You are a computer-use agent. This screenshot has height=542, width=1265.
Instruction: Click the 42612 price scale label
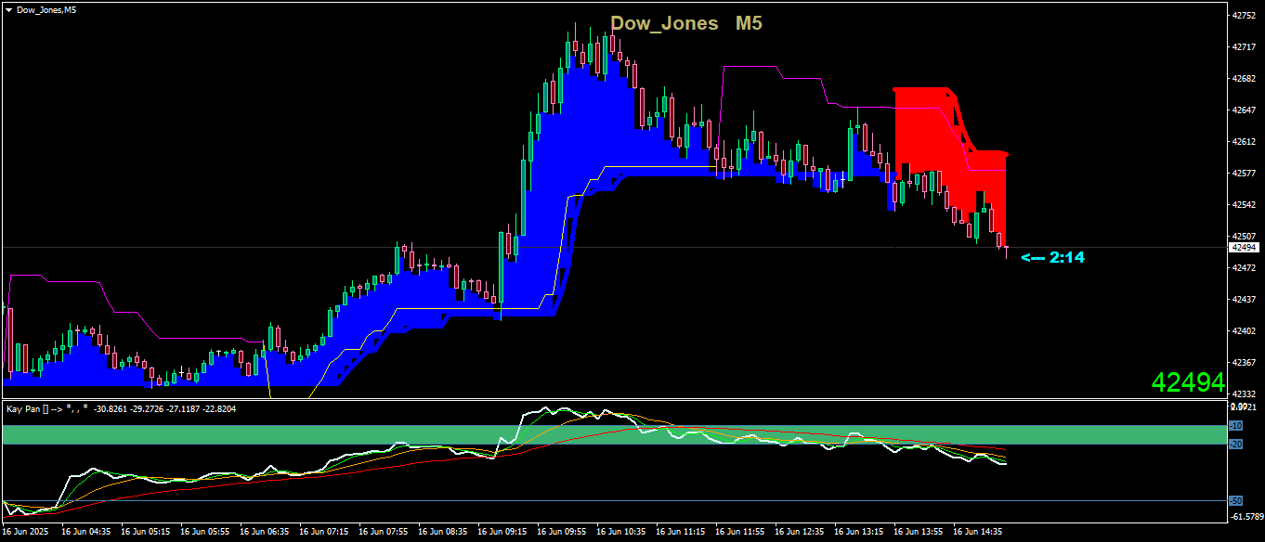coord(1244,142)
